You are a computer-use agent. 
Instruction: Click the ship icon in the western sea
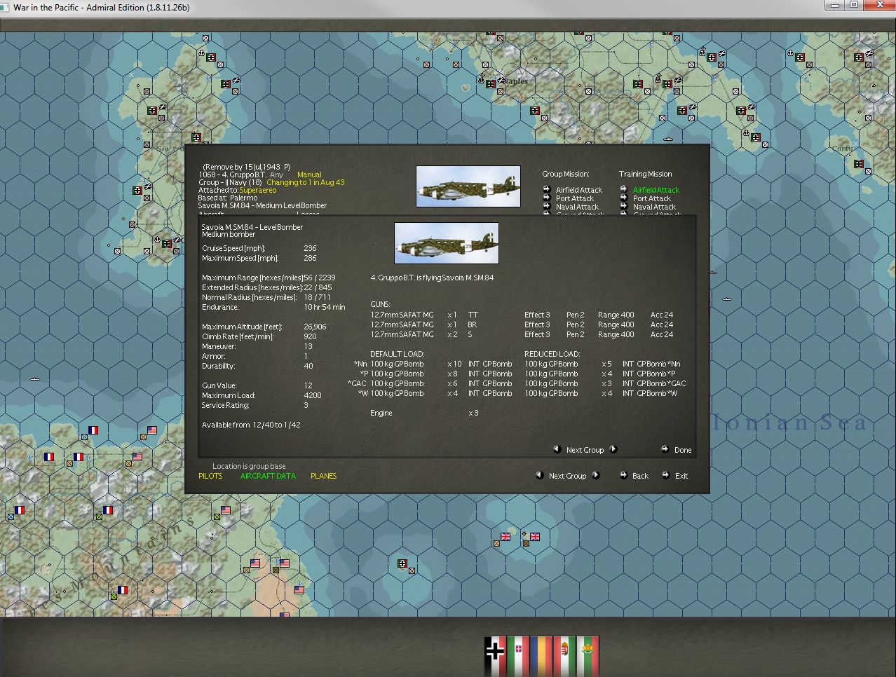pos(35,378)
